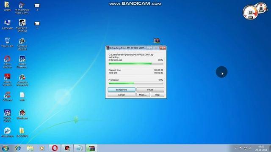The image size is (271, 152).
Task: Show hidden system tray icons
Action: point(236,148)
